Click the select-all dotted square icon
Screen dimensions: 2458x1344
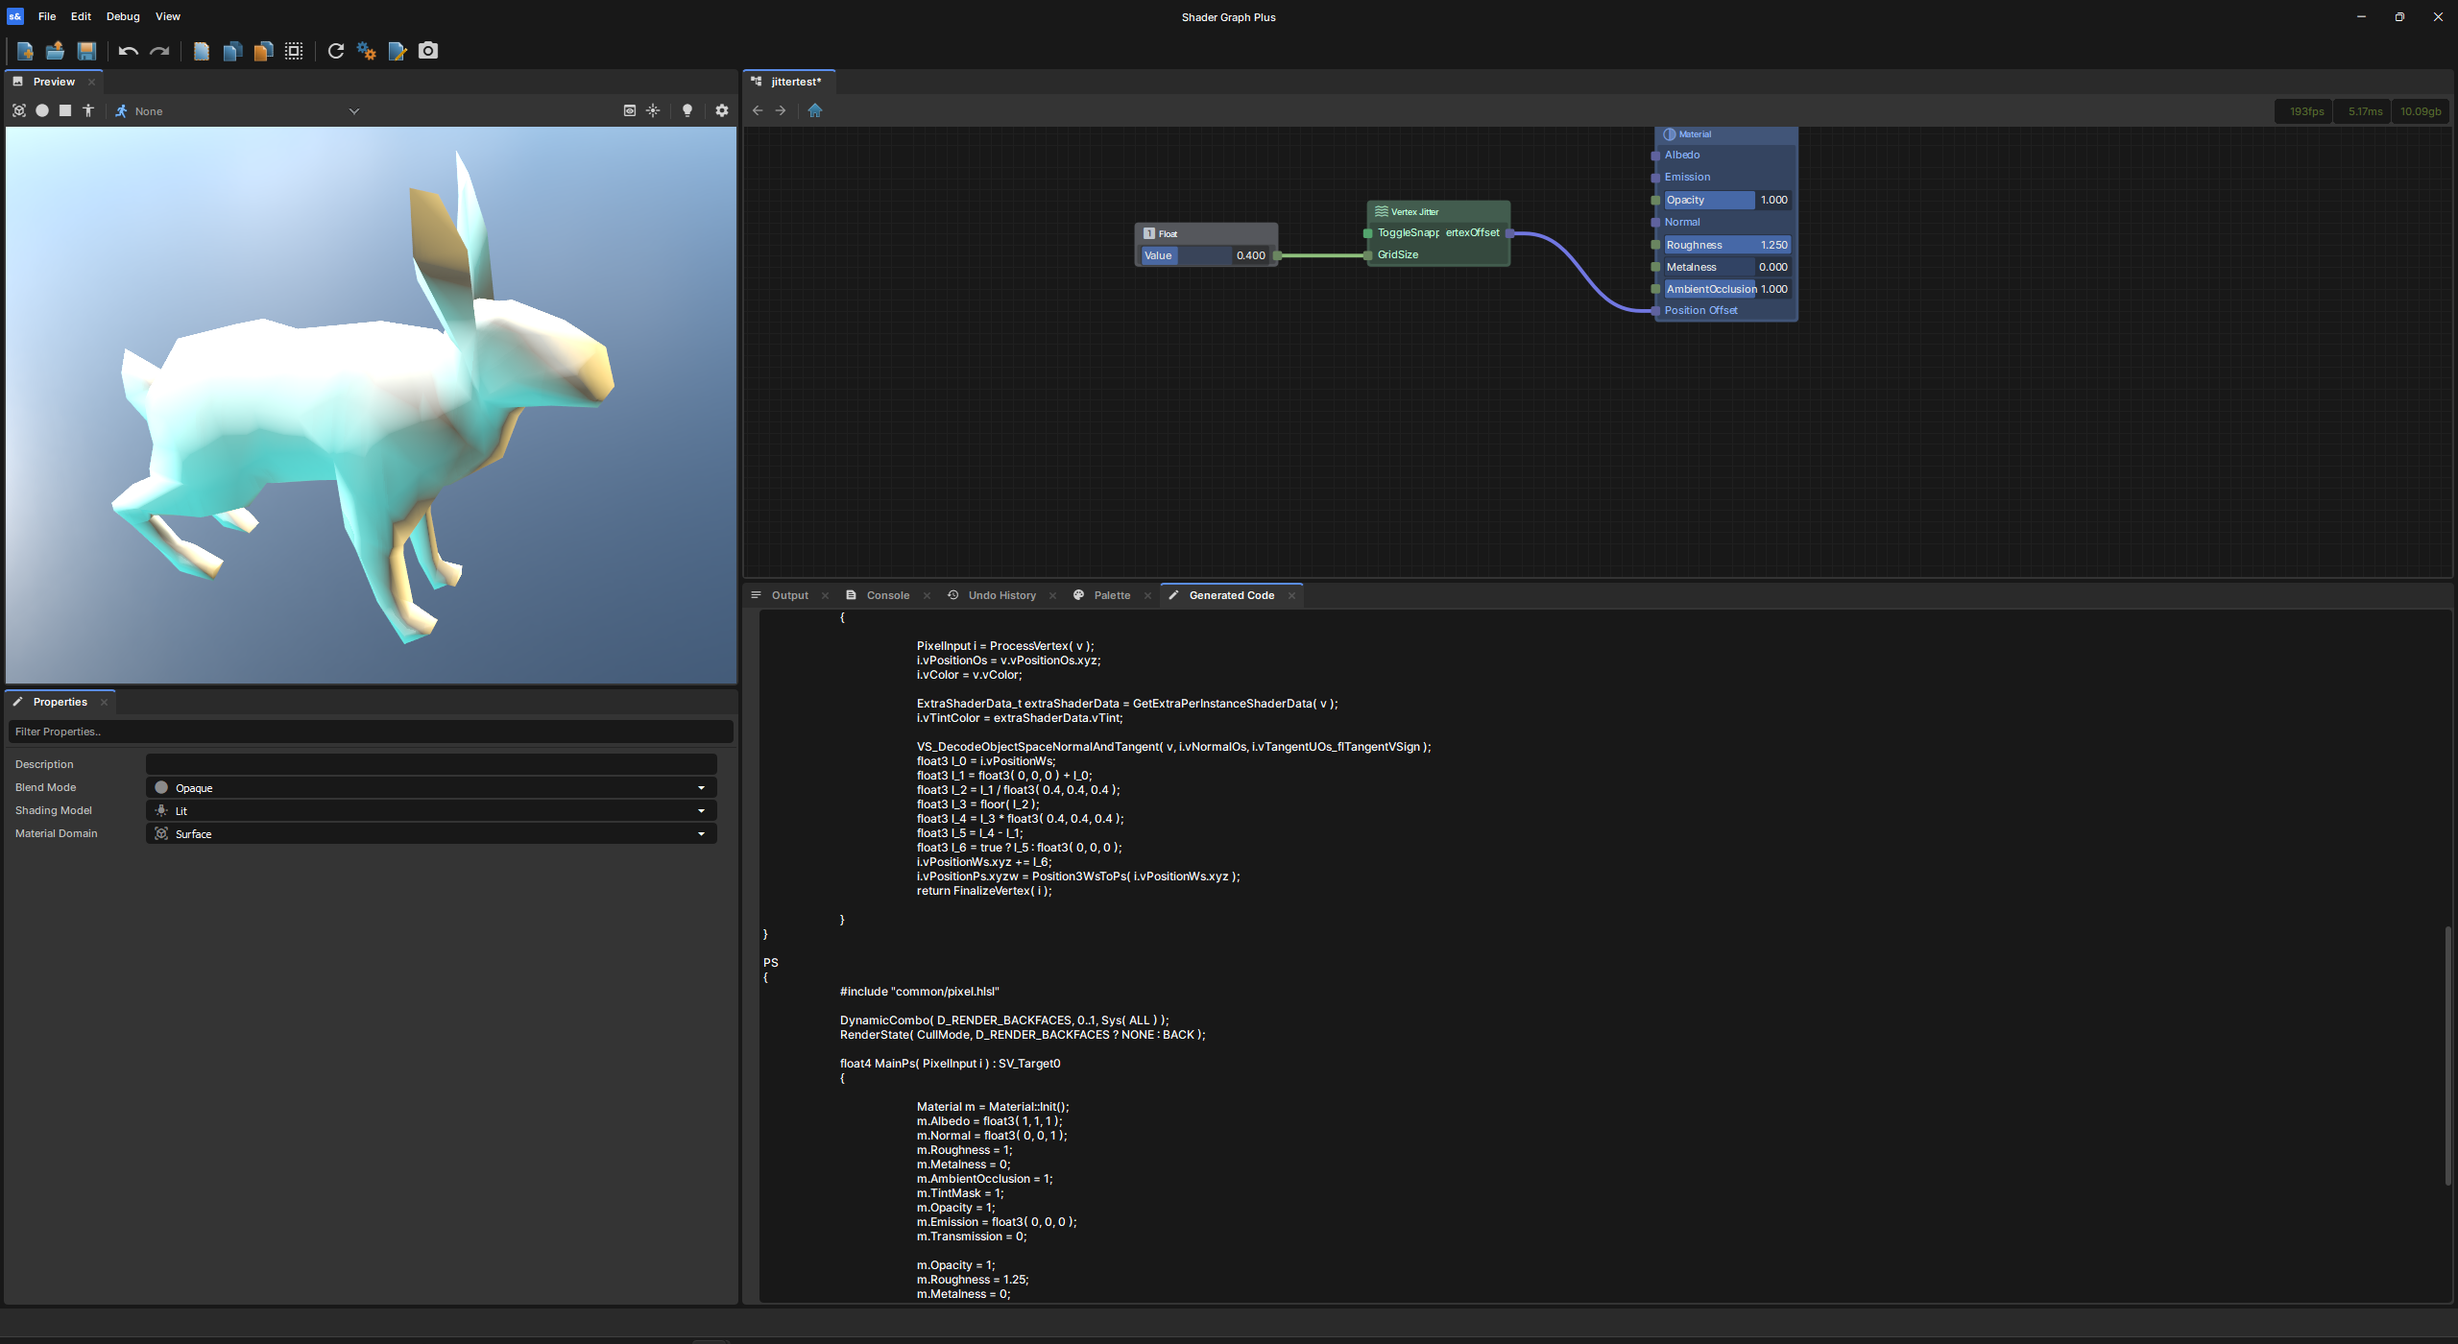pyautogui.click(x=294, y=51)
